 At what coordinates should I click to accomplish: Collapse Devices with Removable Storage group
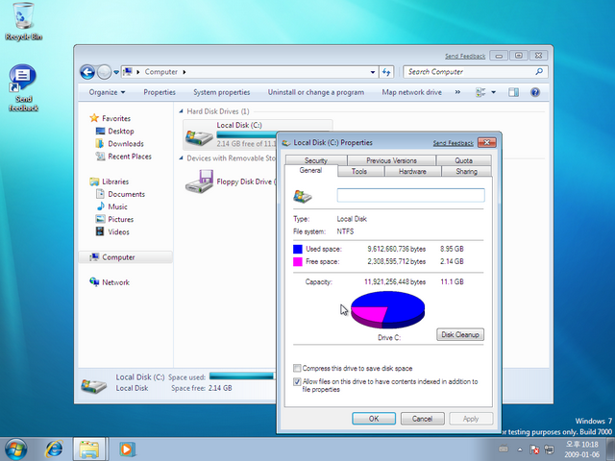click(x=182, y=158)
